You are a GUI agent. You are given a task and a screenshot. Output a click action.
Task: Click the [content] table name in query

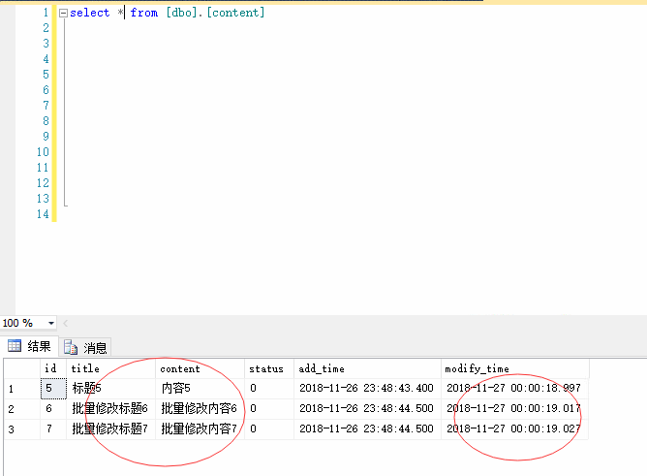(235, 13)
